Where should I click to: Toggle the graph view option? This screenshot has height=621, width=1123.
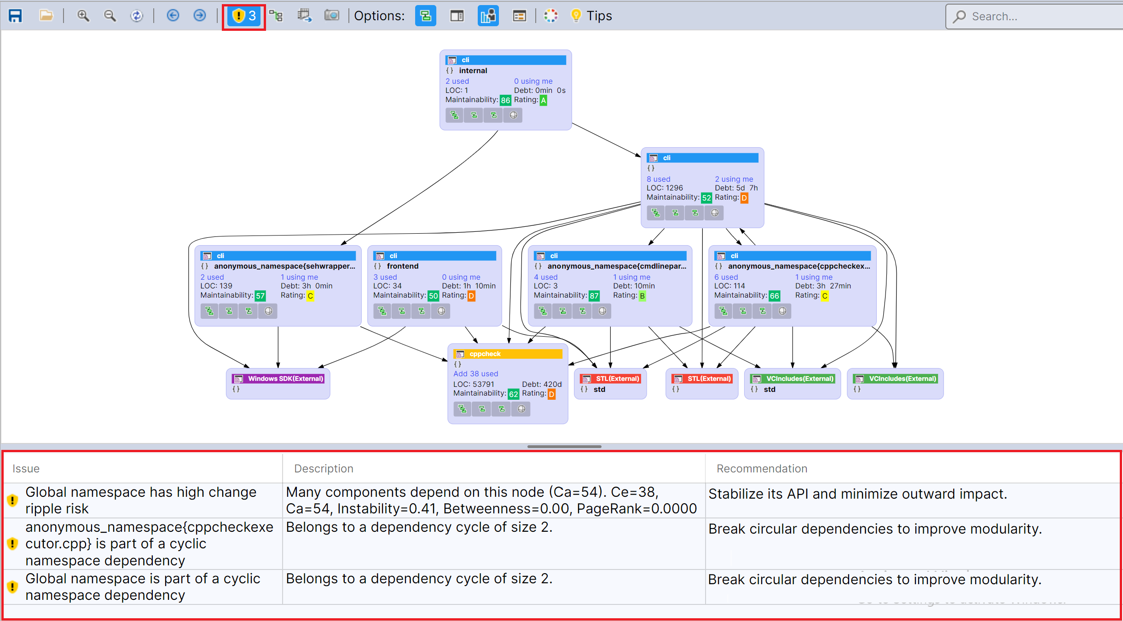(x=425, y=16)
